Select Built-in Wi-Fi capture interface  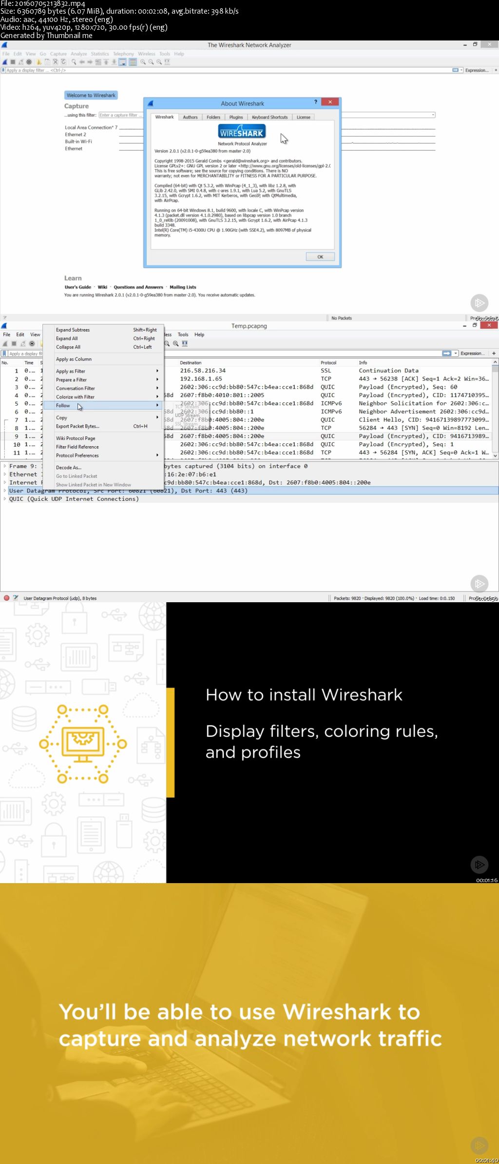pyautogui.click(x=78, y=141)
